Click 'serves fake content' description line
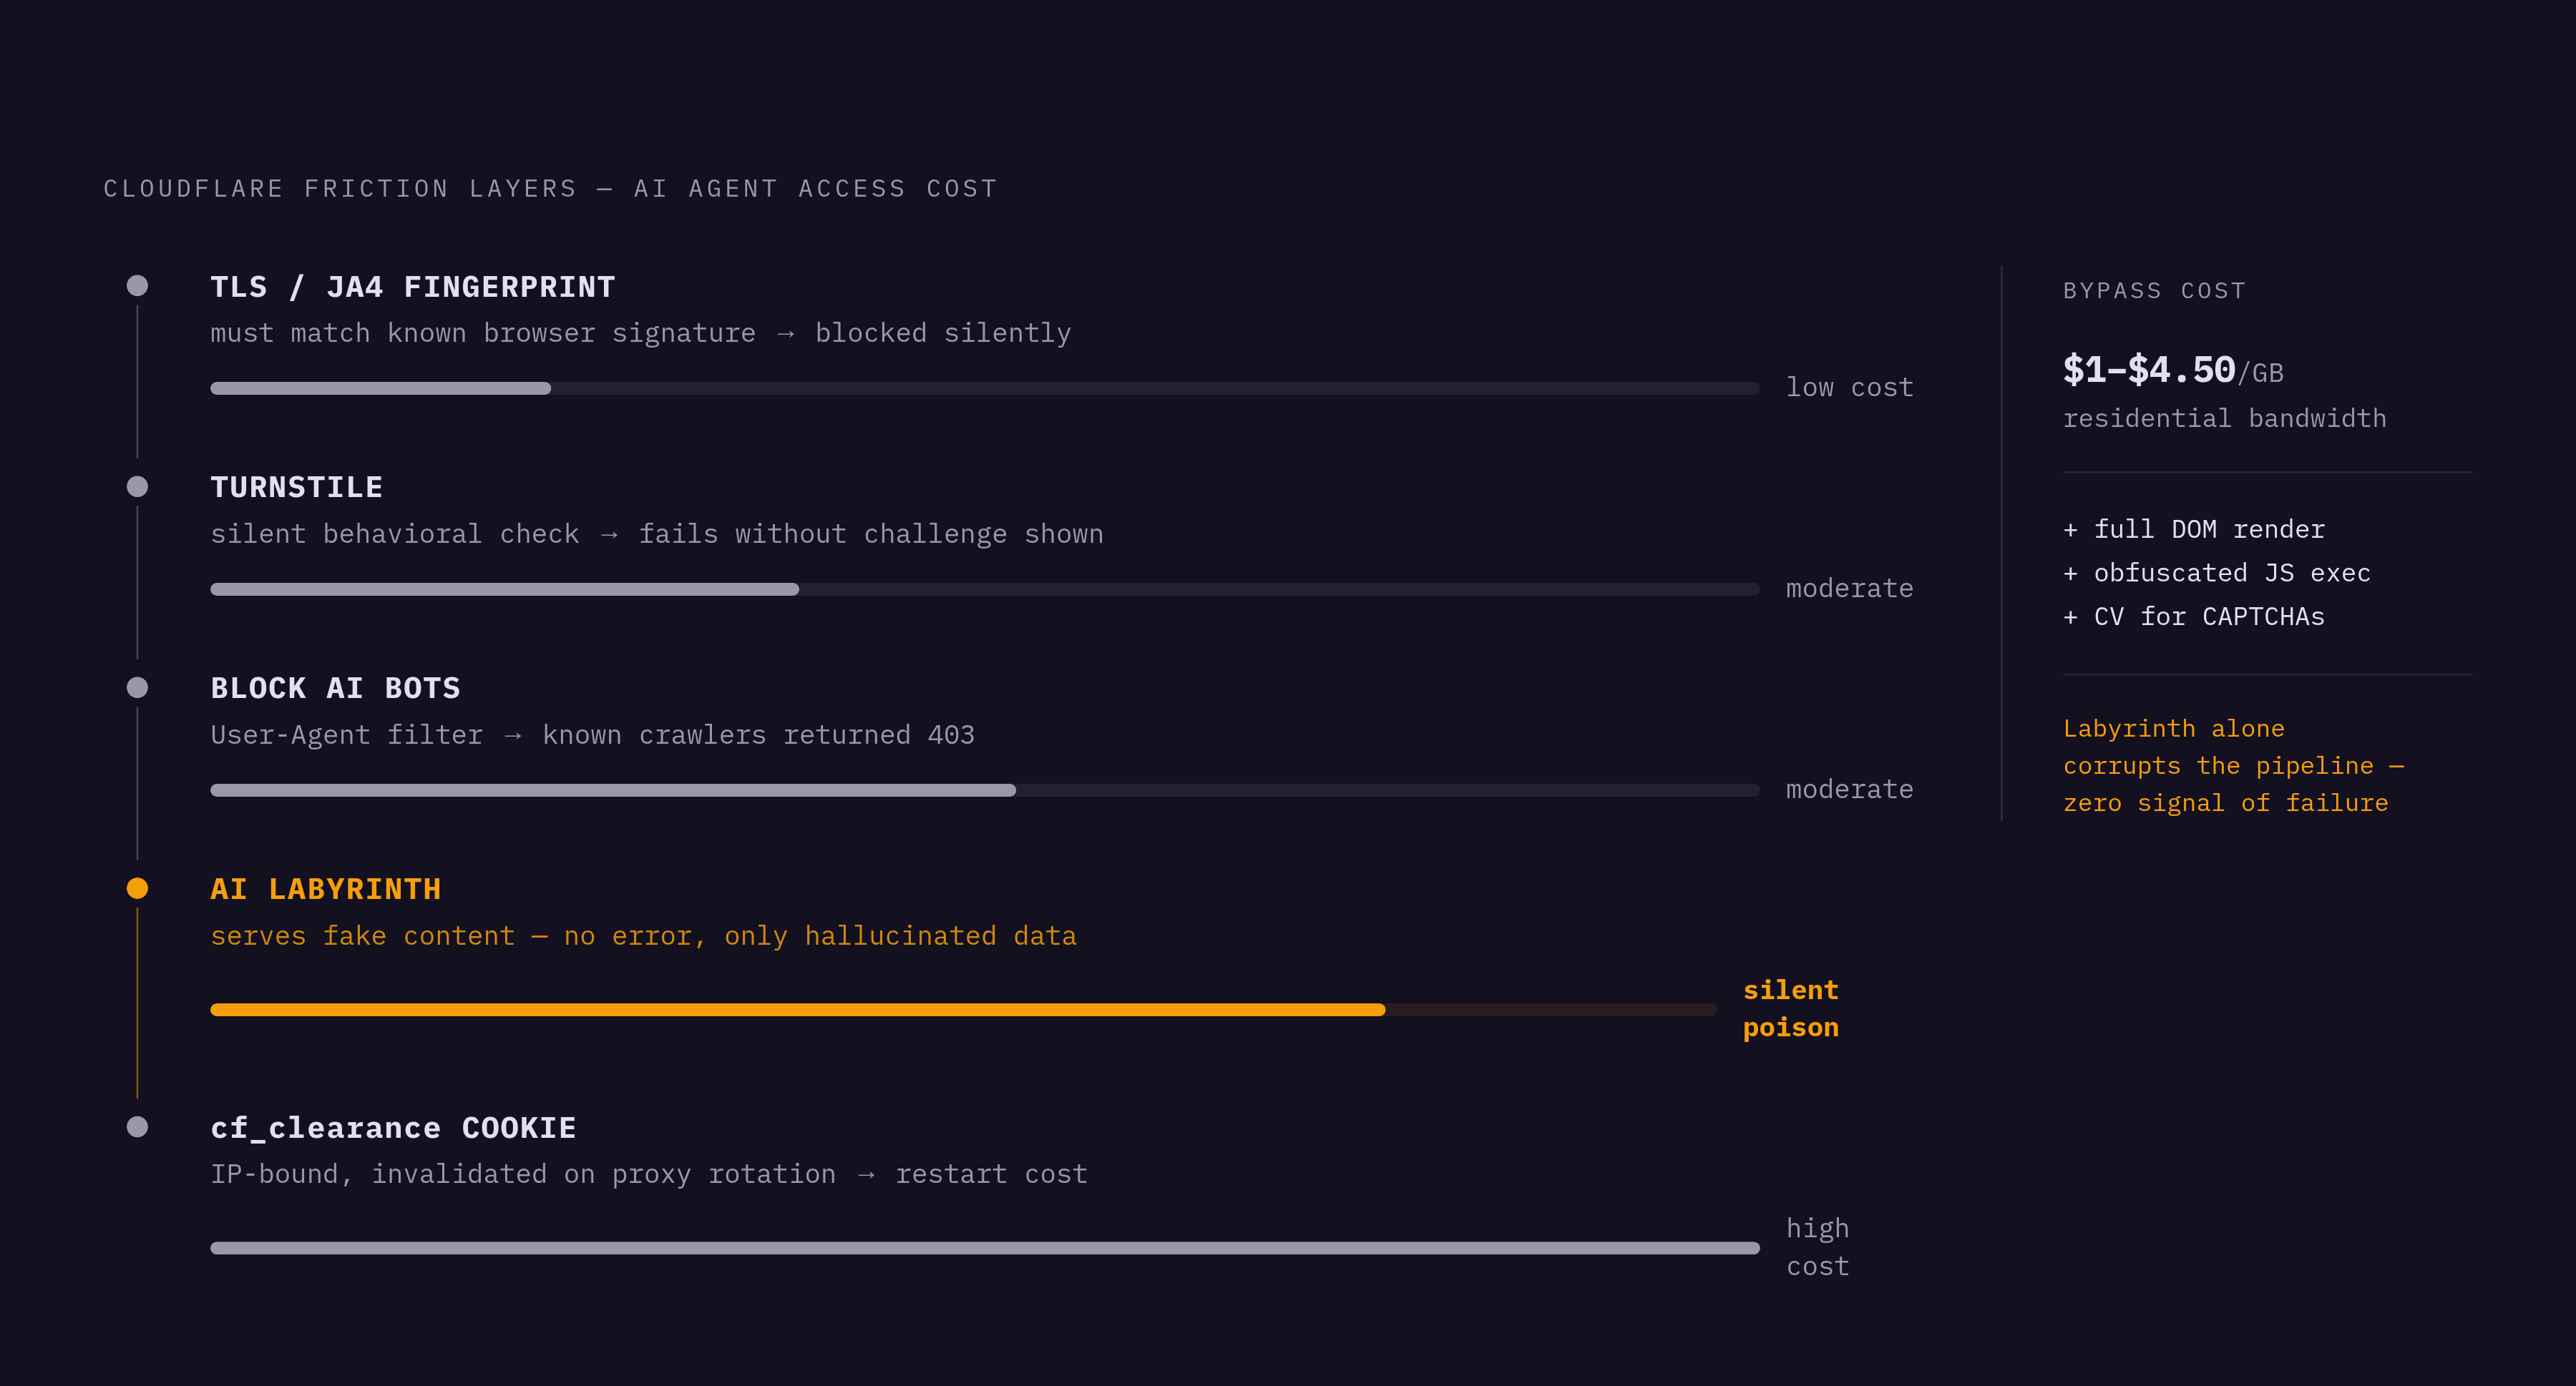 [644, 936]
